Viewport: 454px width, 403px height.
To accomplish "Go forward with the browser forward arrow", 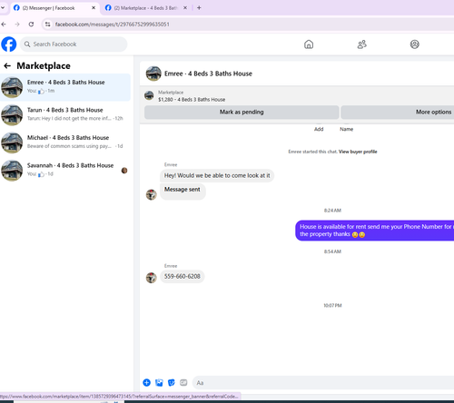I will point(17,25).
